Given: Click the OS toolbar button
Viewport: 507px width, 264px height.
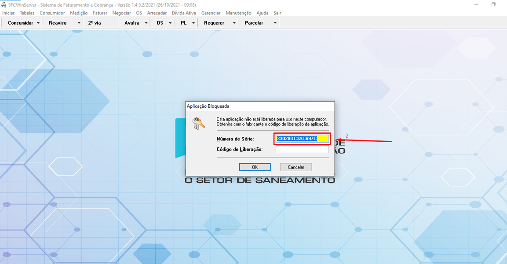Looking at the screenshot, I should tap(160, 23).
